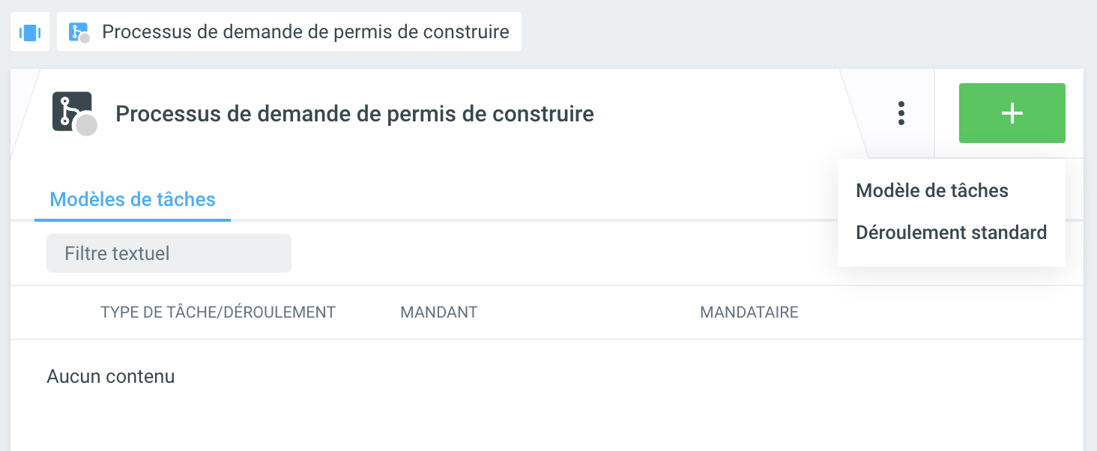Switch to the 'Modèles de tâches' tab
Screen dimensions: 1097x451
pyautogui.click(x=133, y=199)
